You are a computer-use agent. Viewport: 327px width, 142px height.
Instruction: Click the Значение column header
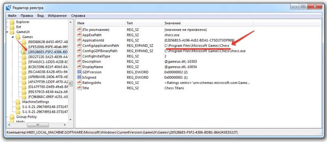pos(208,23)
